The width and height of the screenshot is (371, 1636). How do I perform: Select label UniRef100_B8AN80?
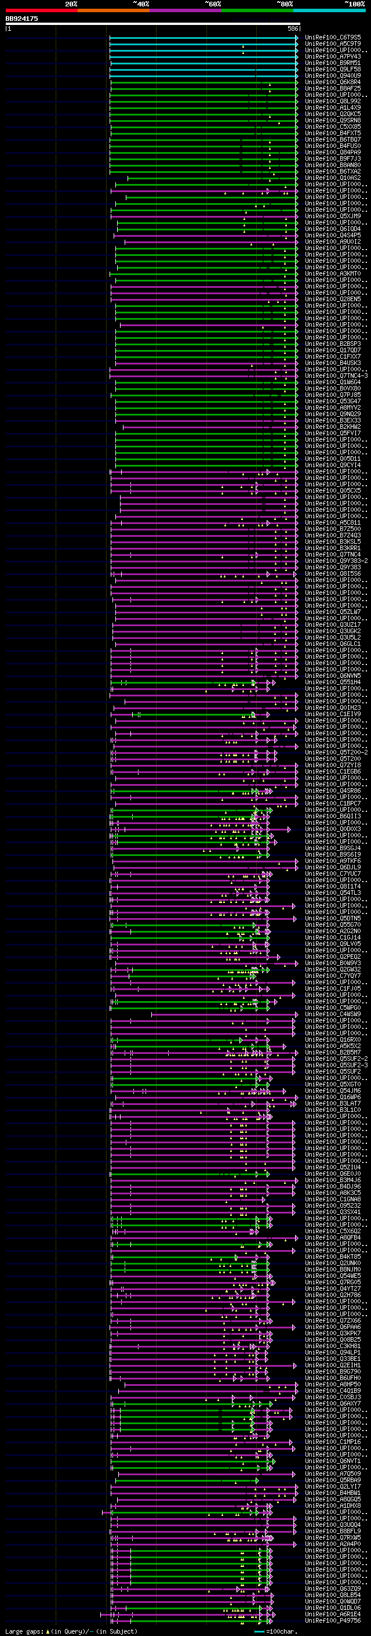point(333,165)
